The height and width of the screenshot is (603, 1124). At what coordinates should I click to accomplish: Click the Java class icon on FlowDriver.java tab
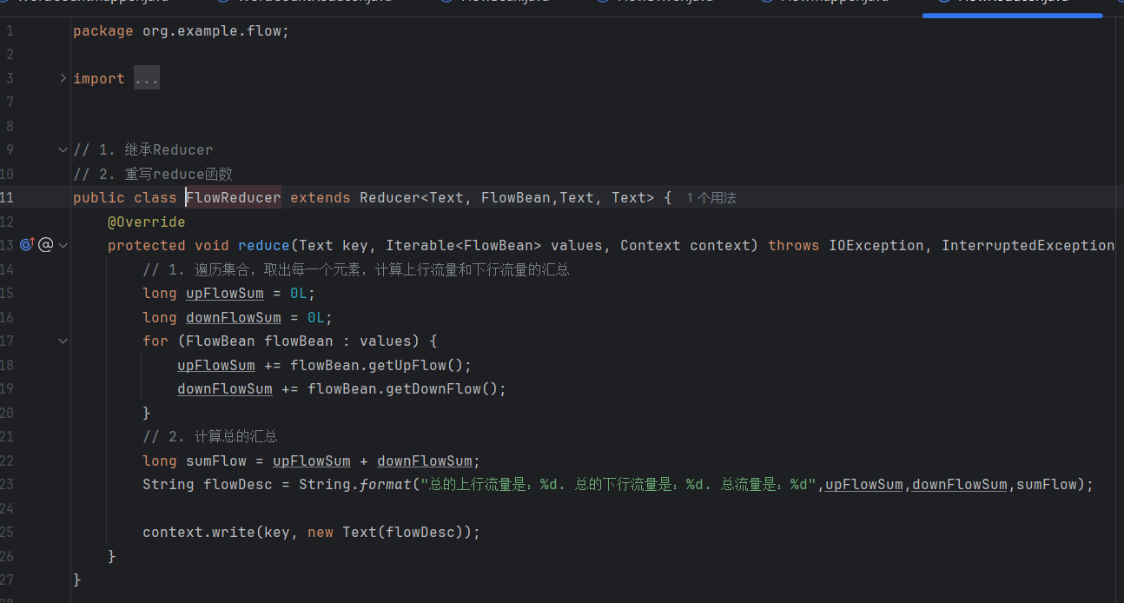[602, 3]
